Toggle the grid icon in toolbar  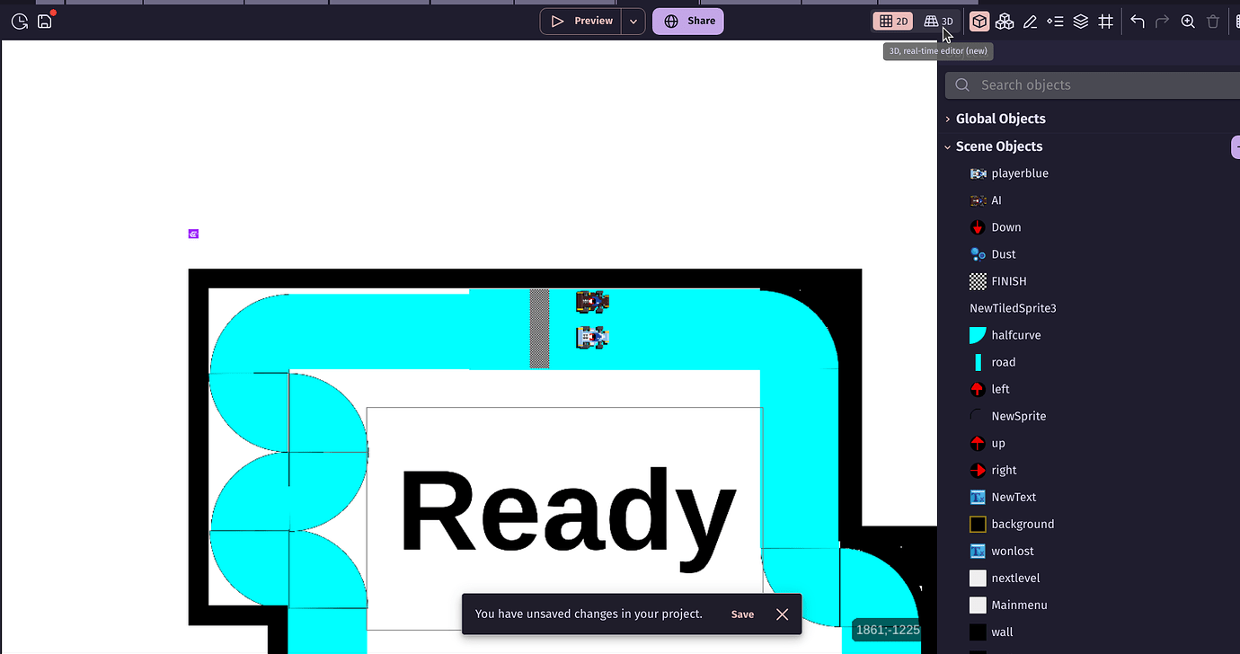[x=1106, y=22]
